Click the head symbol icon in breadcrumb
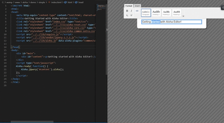This screenshot has width=224, height=123. pos(76,2)
